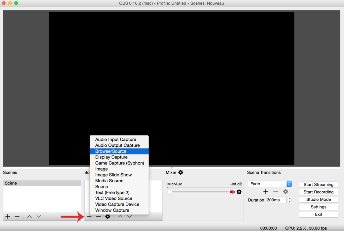The image size is (344, 231).
Task: Move the scene down with arrow icon
Action: tap(39, 217)
